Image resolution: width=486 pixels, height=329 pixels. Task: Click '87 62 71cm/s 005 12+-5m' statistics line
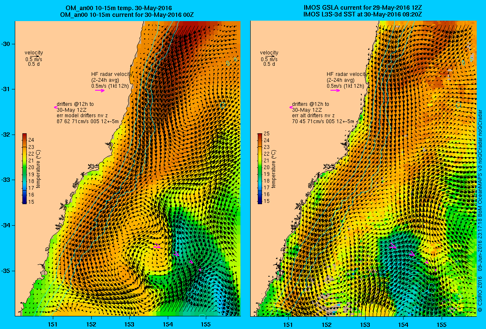(x=88, y=121)
